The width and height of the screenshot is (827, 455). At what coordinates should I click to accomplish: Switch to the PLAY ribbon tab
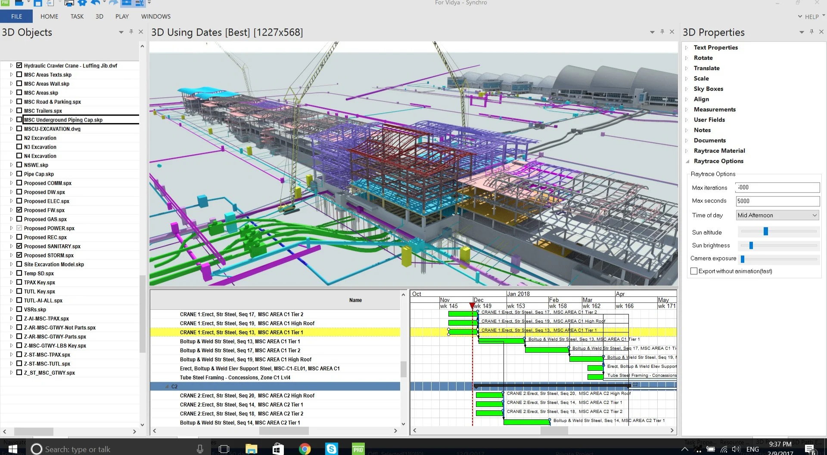click(x=122, y=16)
